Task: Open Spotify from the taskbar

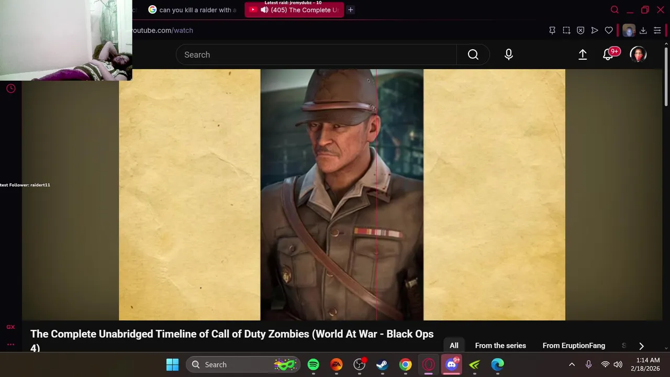Action: coord(314,364)
